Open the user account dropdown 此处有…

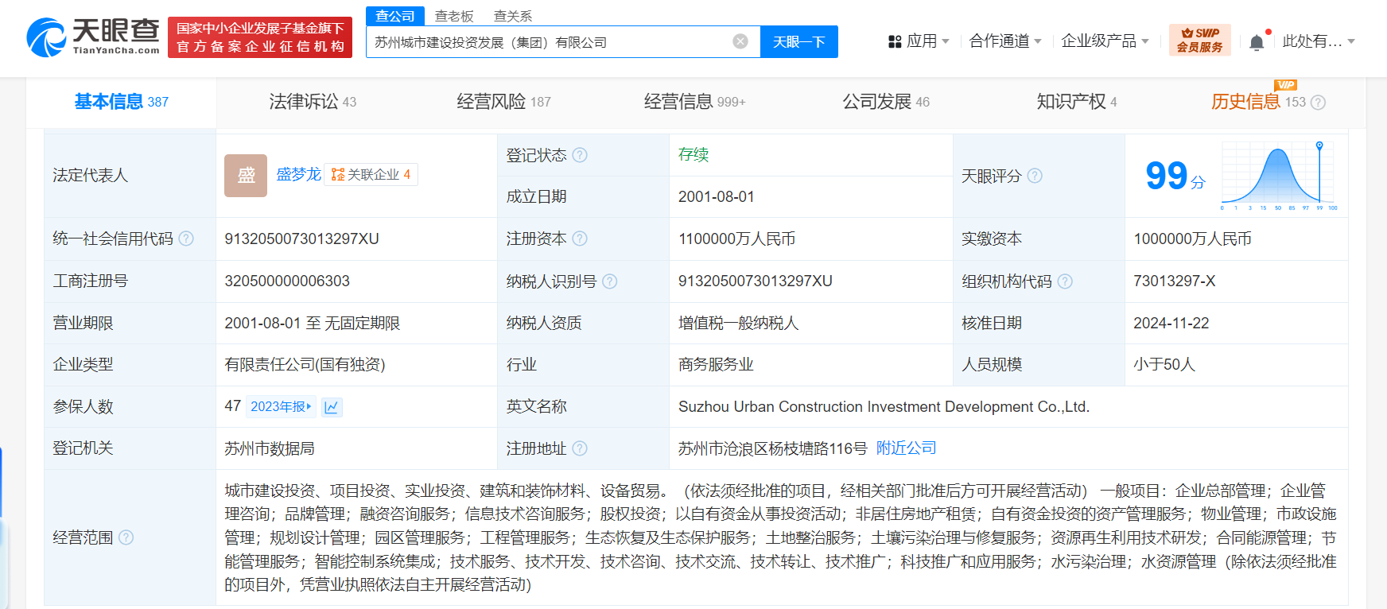point(1318,41)
